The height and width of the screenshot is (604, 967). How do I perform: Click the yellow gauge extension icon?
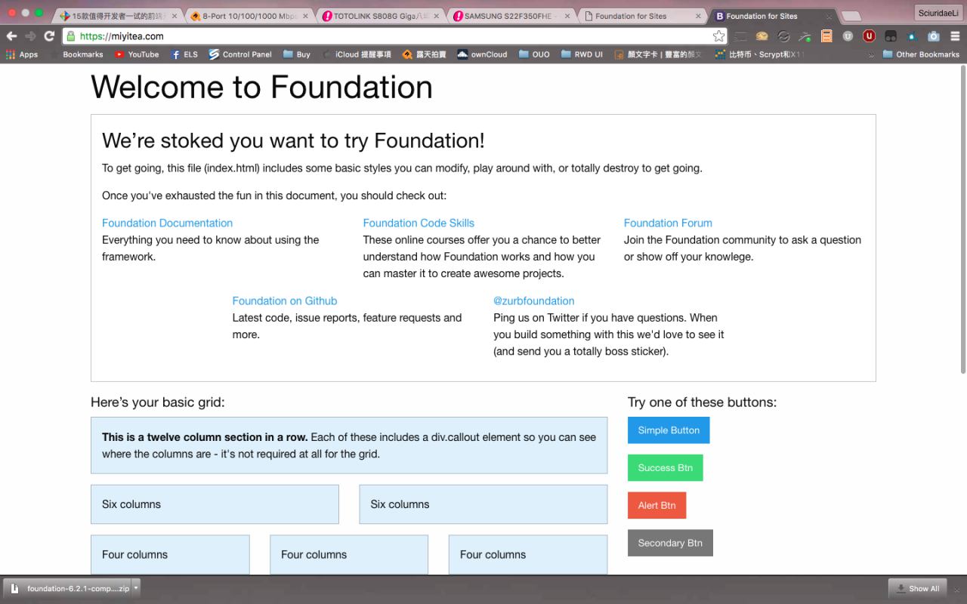[762, 35]
